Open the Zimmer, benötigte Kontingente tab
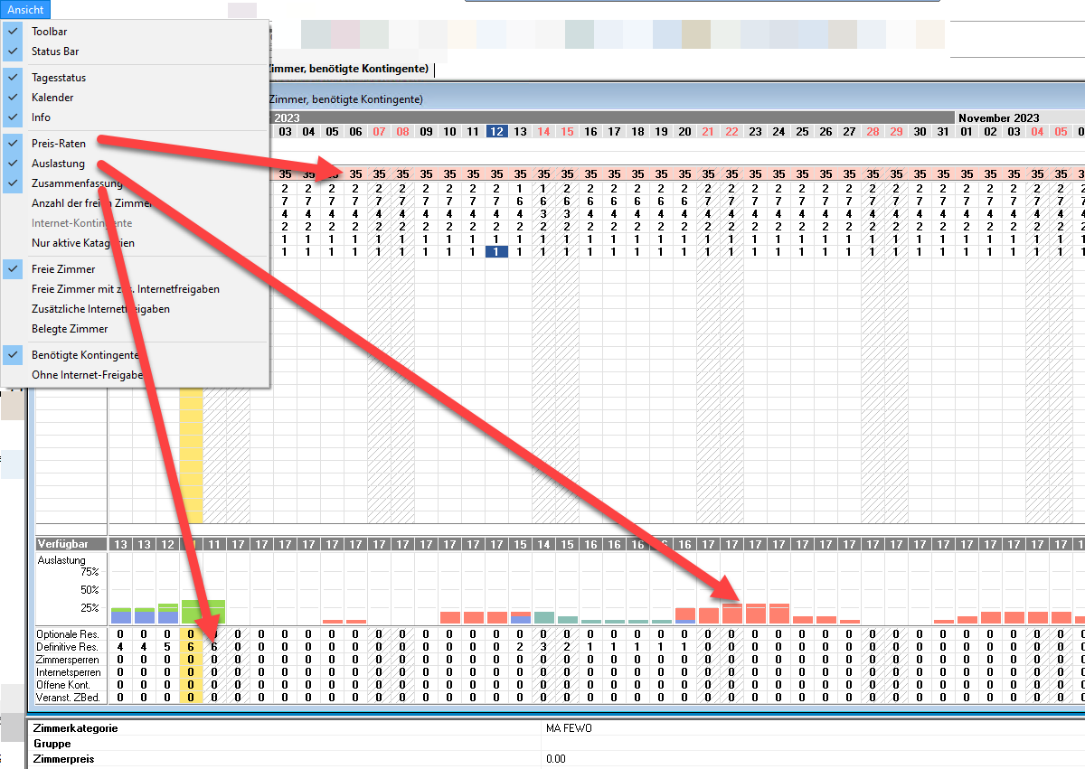The height and width of the screenshot is (769, 1085). (351, 69)
